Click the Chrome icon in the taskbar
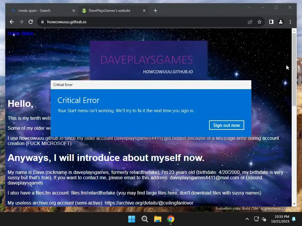Screen dimensions: 302x226 point(171,219)
